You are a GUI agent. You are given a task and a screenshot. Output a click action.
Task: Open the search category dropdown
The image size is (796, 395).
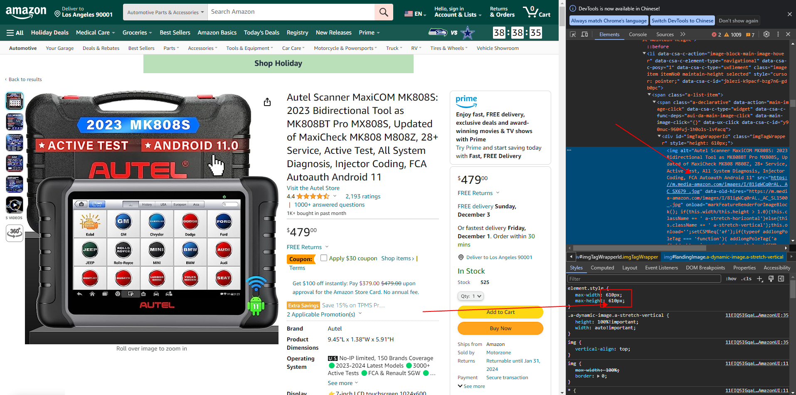coord(165,12)
